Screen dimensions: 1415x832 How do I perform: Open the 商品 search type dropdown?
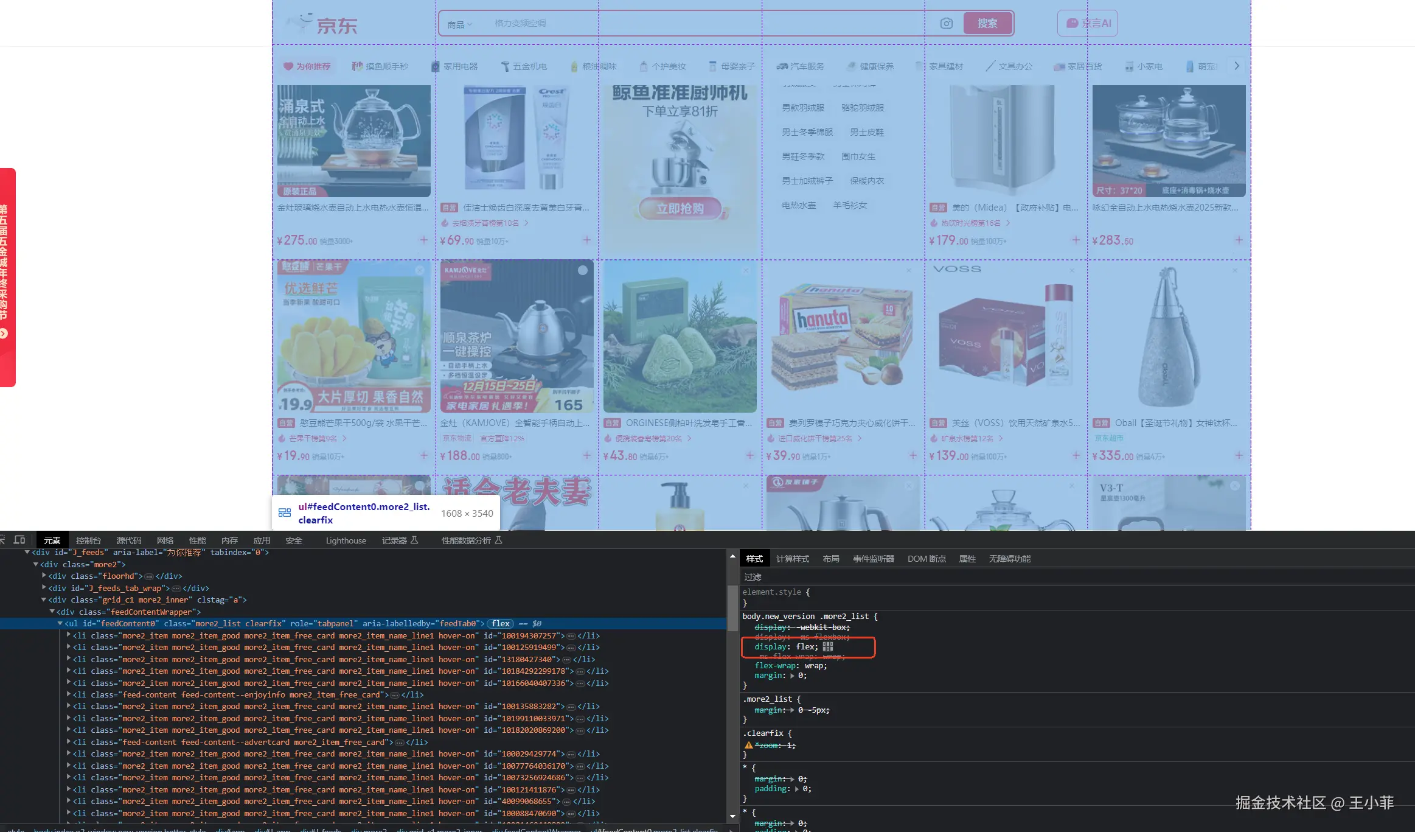click(459, 24)
